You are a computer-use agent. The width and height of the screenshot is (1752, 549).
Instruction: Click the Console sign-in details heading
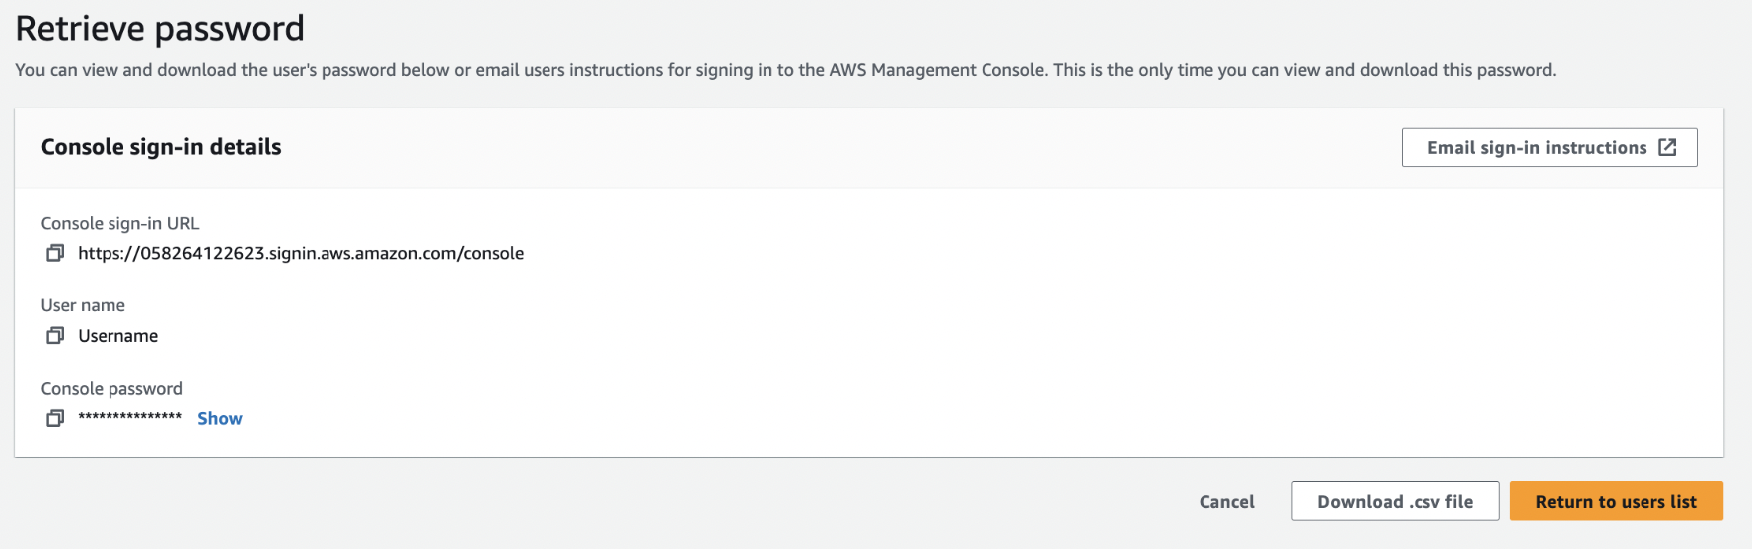point(161,147)
